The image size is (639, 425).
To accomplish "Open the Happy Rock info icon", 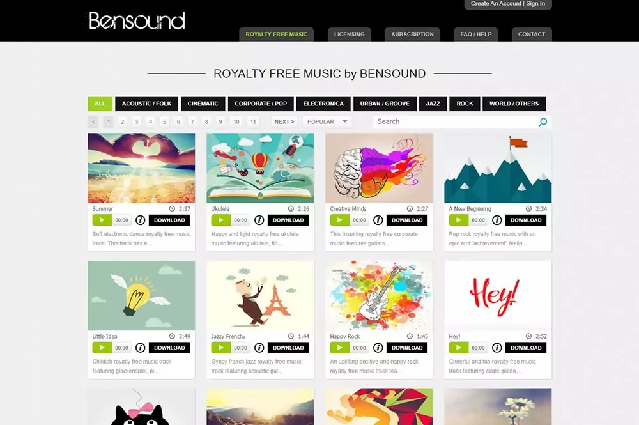I will [x=378, y=348].
